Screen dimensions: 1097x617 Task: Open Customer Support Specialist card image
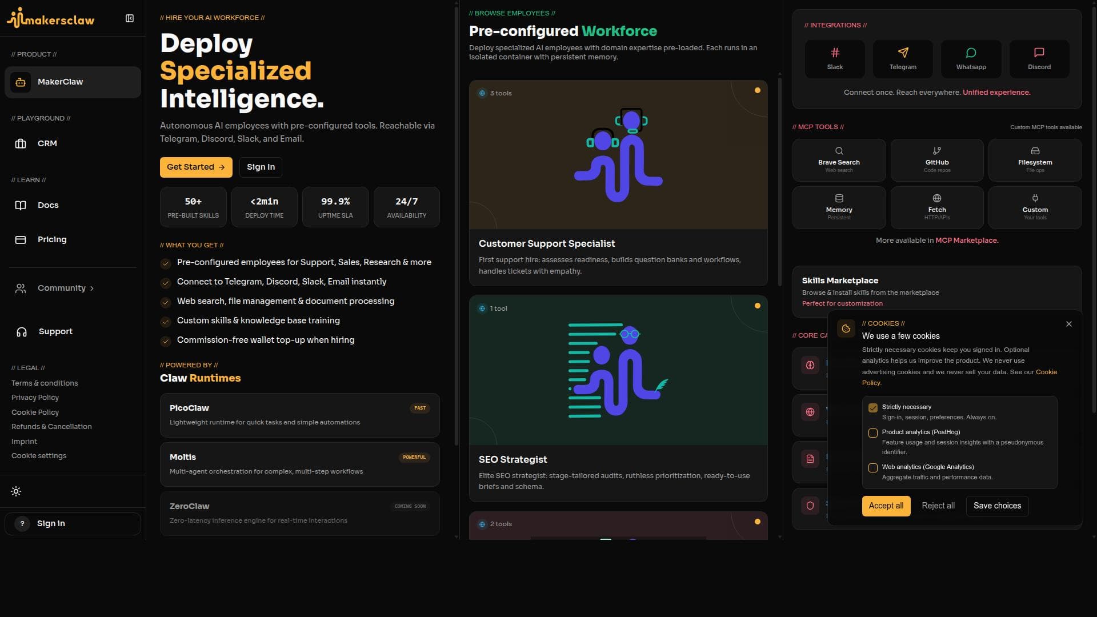(618, 155)
